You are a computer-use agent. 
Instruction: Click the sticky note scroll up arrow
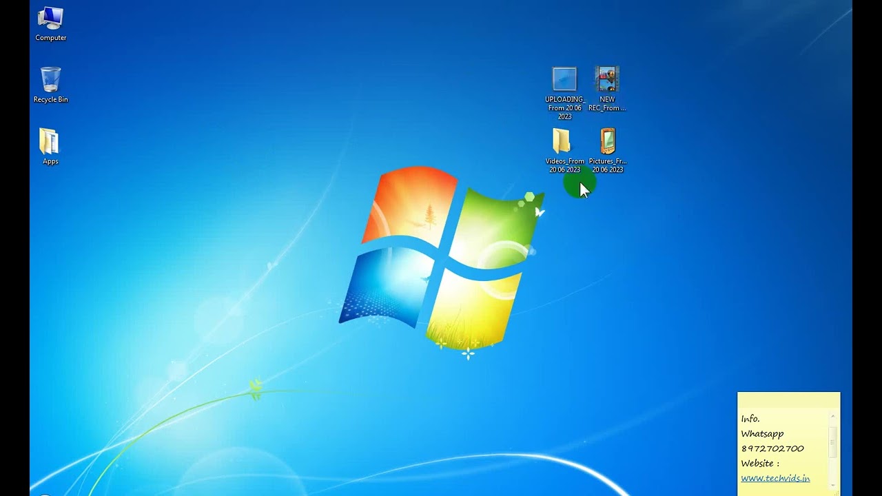pyautogui.click(x=832, y=416)
